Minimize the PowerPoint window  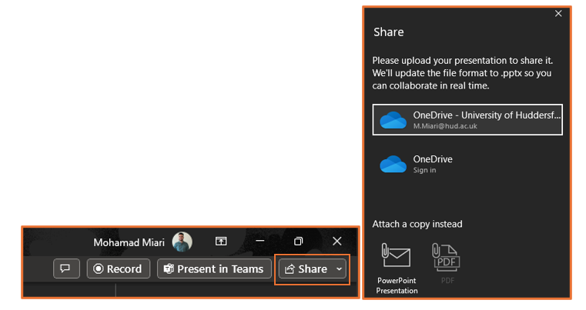pyautogui.click(x=260, y=241)
